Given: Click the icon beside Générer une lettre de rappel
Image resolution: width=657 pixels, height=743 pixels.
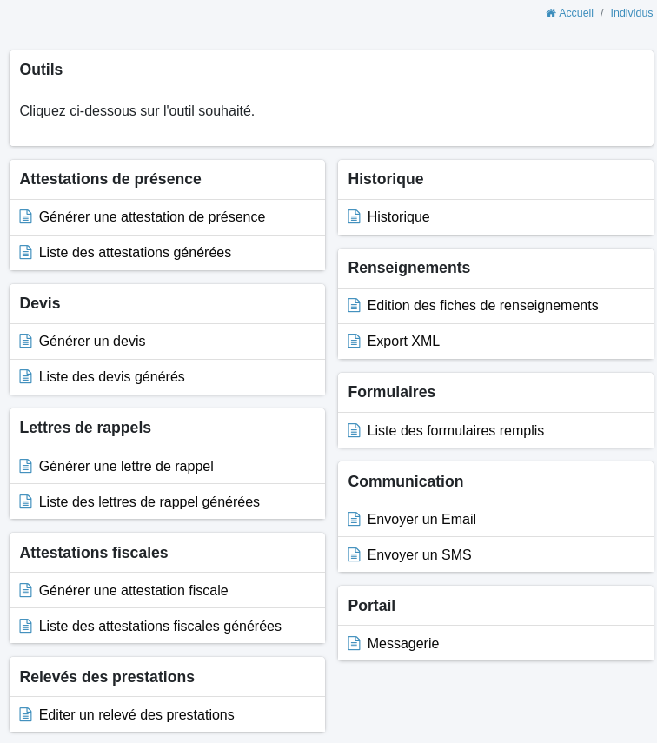Looking at the screenshot, I should 26,467.
